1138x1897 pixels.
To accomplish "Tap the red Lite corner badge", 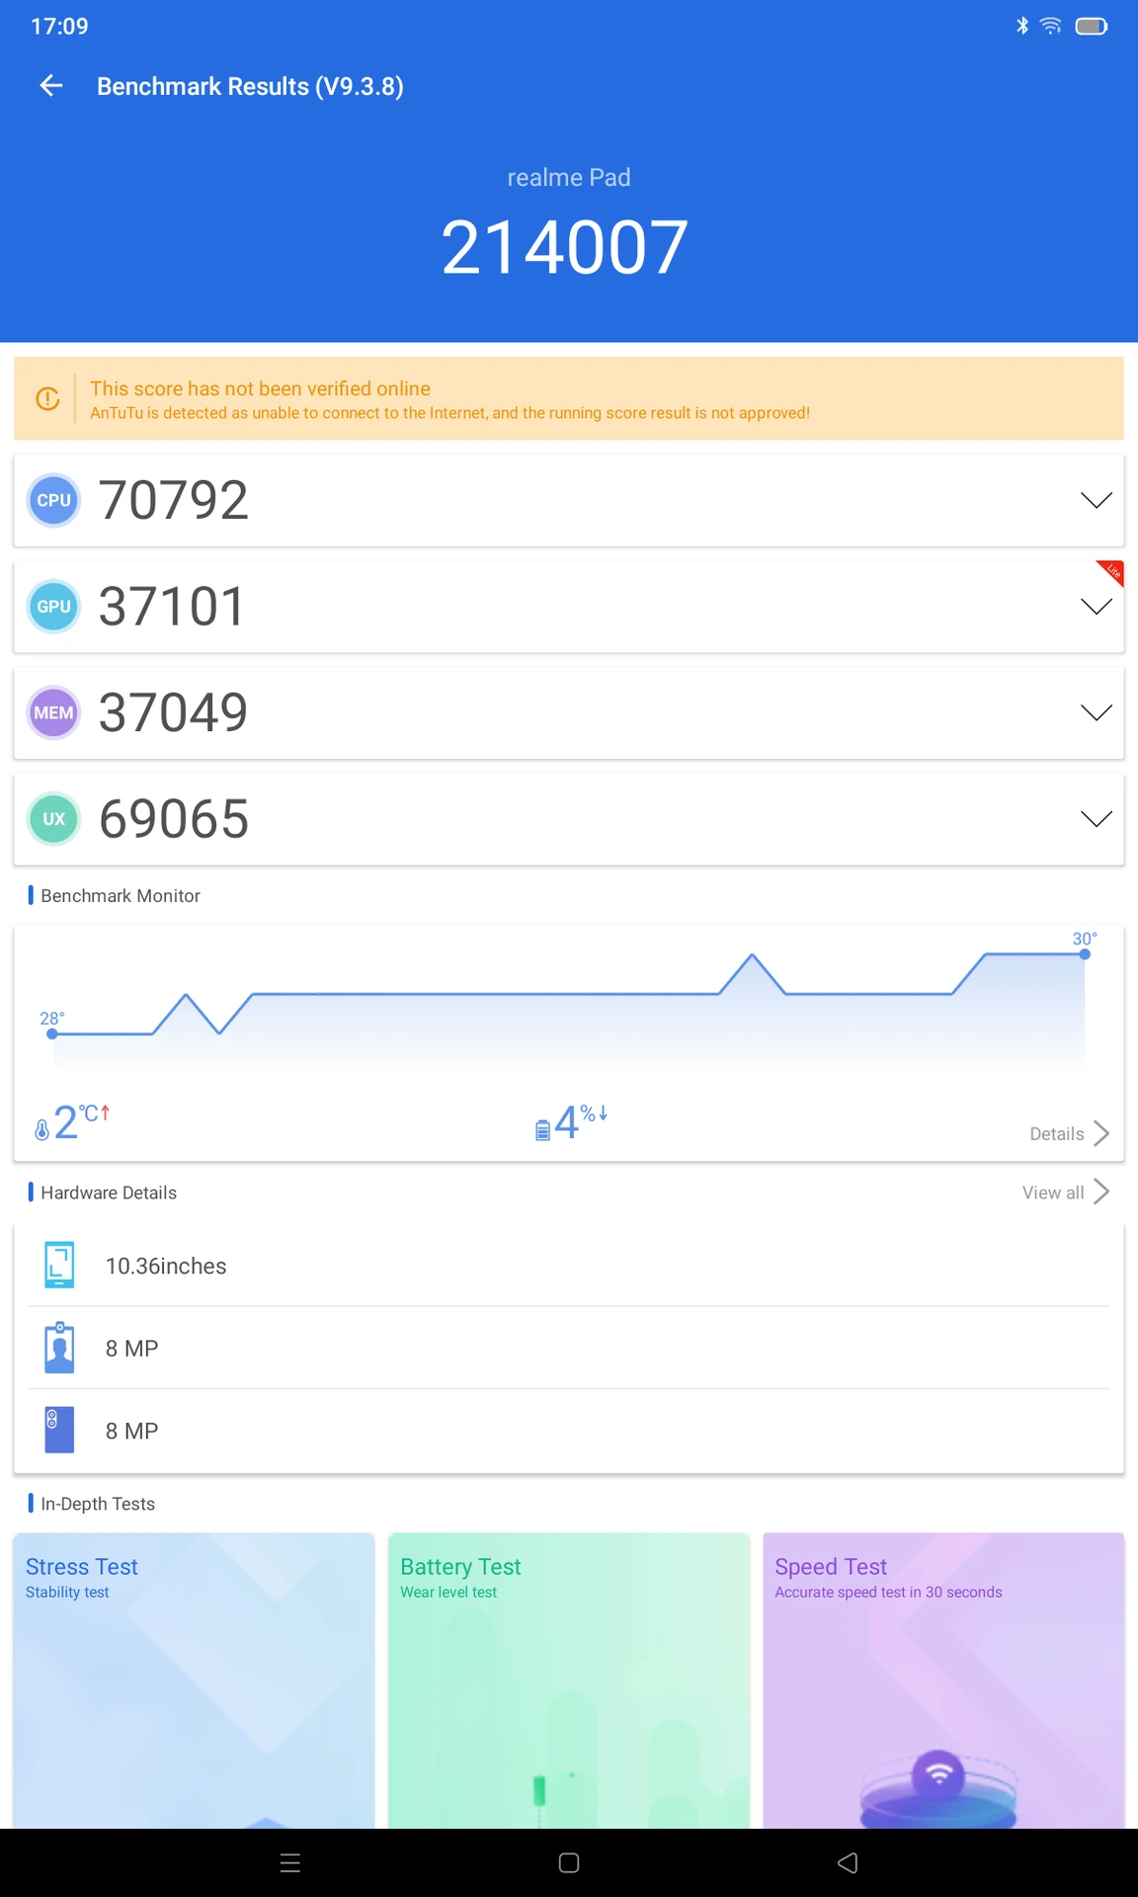I will 1112,571.
